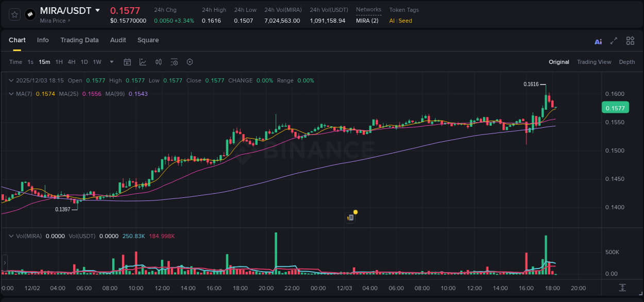Enter fullscreen chart mode
The image size is (644, 302).
(x=613, y=40)
